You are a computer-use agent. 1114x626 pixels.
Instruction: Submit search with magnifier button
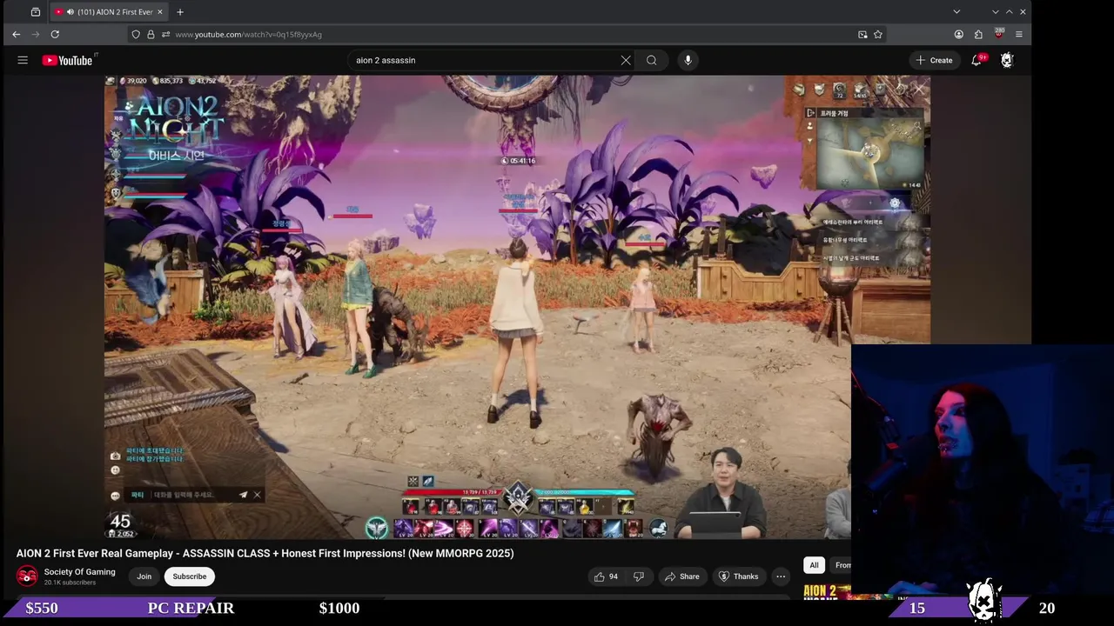(652, 60)
